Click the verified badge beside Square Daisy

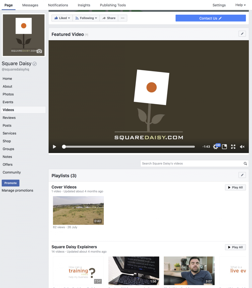(35, 64)
